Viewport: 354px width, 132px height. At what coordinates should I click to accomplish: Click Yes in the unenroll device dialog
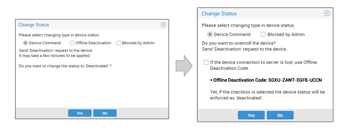pyautogui.click(x=251, y=115)
